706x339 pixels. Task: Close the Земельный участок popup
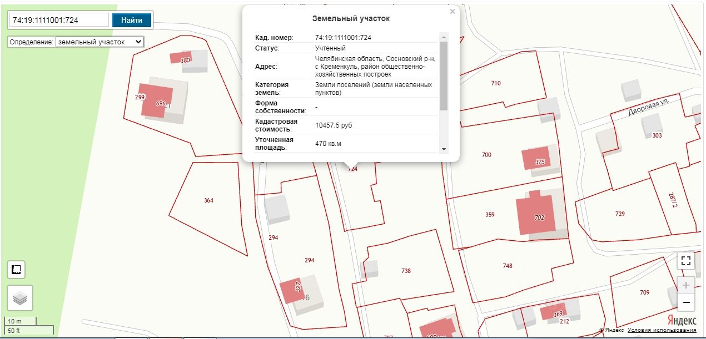[x=453, y=12]
